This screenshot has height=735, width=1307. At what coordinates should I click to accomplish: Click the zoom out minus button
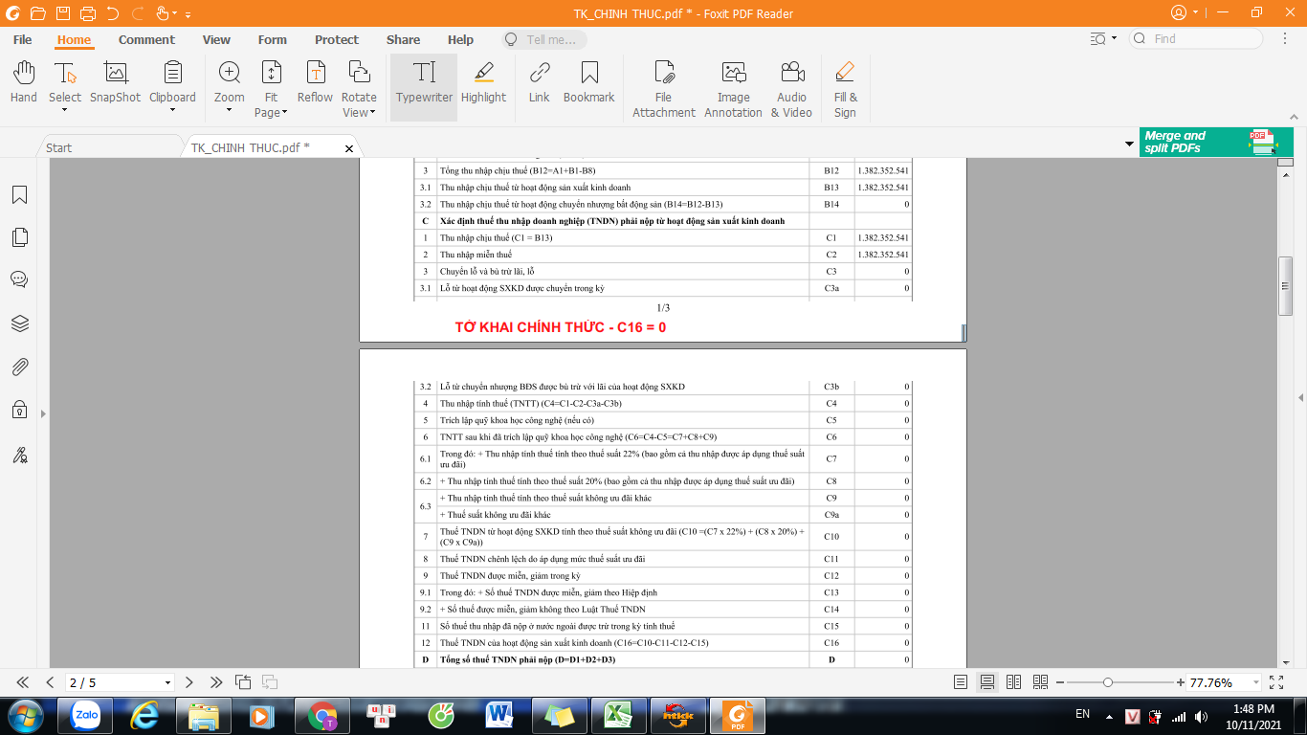(1060, 682)
